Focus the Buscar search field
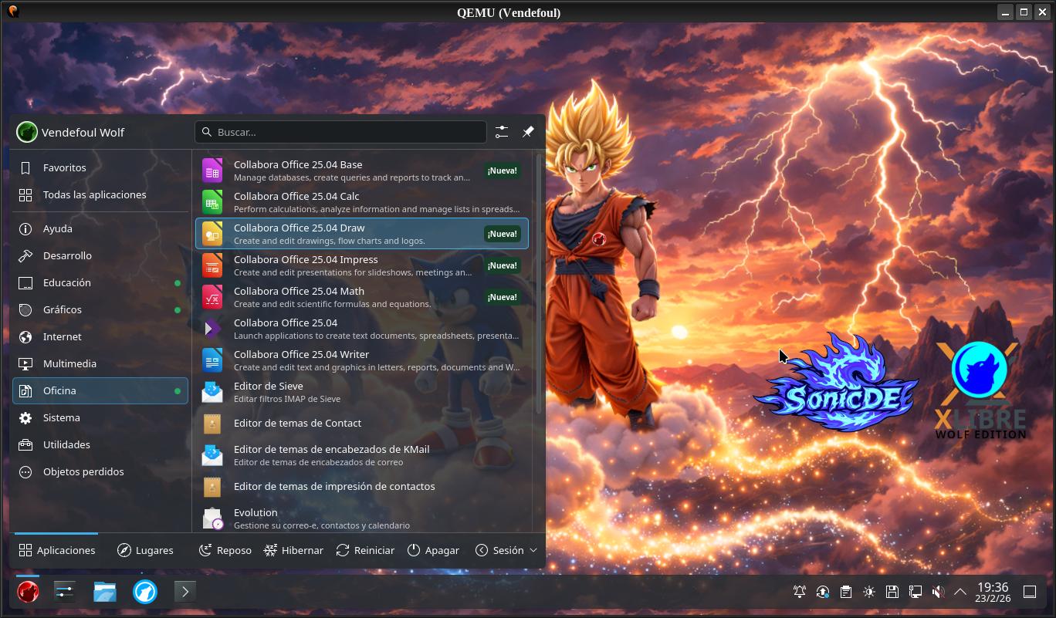This screenshot has height=618, width=1056. (x=340, y=132)
